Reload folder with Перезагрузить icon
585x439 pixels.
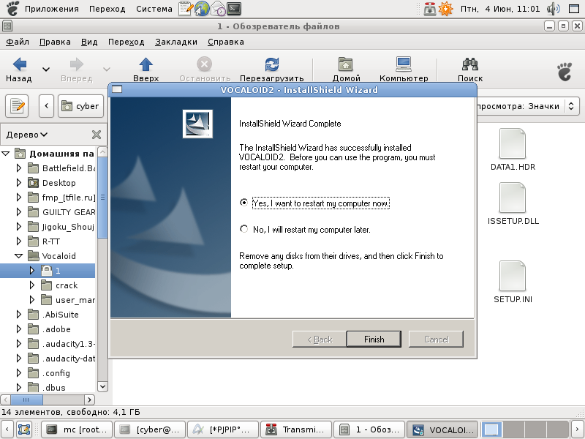pyautogui.click(x=271, y=70)
